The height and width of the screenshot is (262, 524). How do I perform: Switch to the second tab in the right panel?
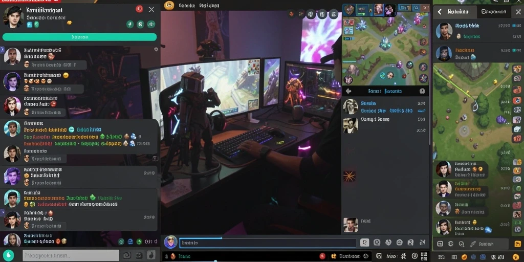(x=494, y=12)
